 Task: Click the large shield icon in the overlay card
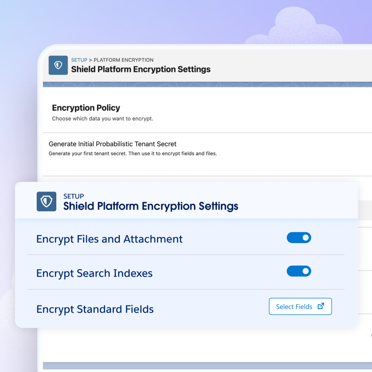[46, 201]
